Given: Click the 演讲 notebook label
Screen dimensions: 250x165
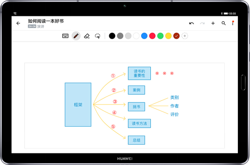Looking at the screenshot, I should click(x=41, y=26).
